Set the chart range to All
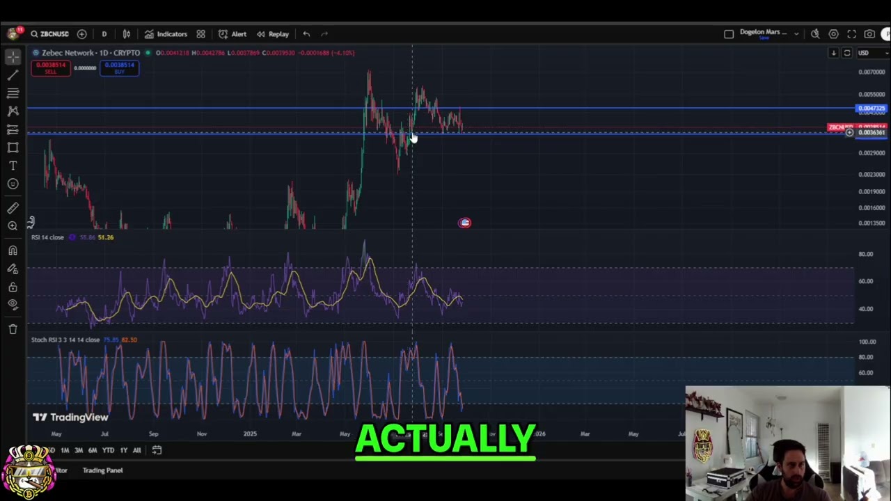Viewport: 891px width, 501px height. coord(136,450)
